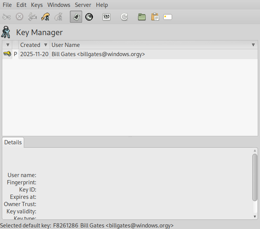The width and height of the screenshot is (260, 229).
Task: Click the Expires at label in Details
Action: tap(23, 197)
